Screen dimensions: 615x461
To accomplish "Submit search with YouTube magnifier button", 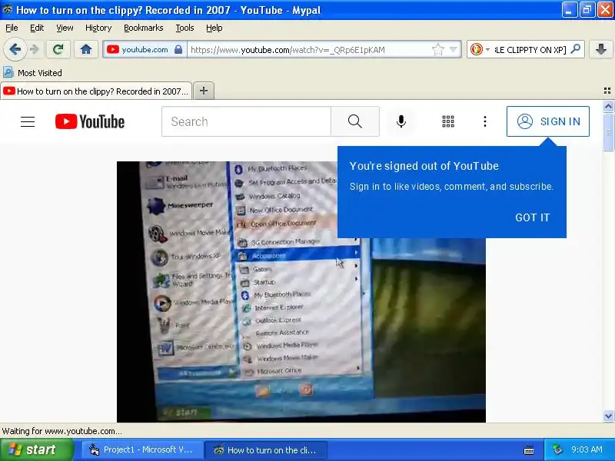I will pyautogui.click(x=355, y=121).
